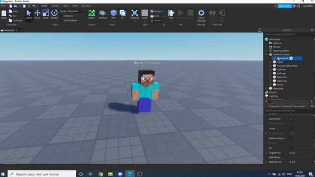Open the Material picker icon
The height and width of the screenshot is (177, 315).
[x=134, y=13]
